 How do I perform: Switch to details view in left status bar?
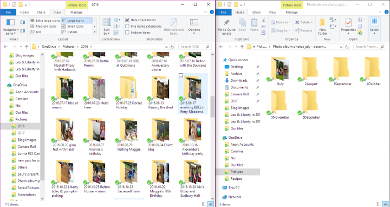tap(204, 204)
